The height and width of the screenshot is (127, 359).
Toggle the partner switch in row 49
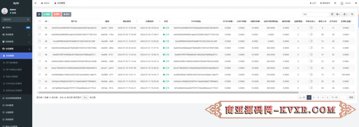click(x=311, y=34)
